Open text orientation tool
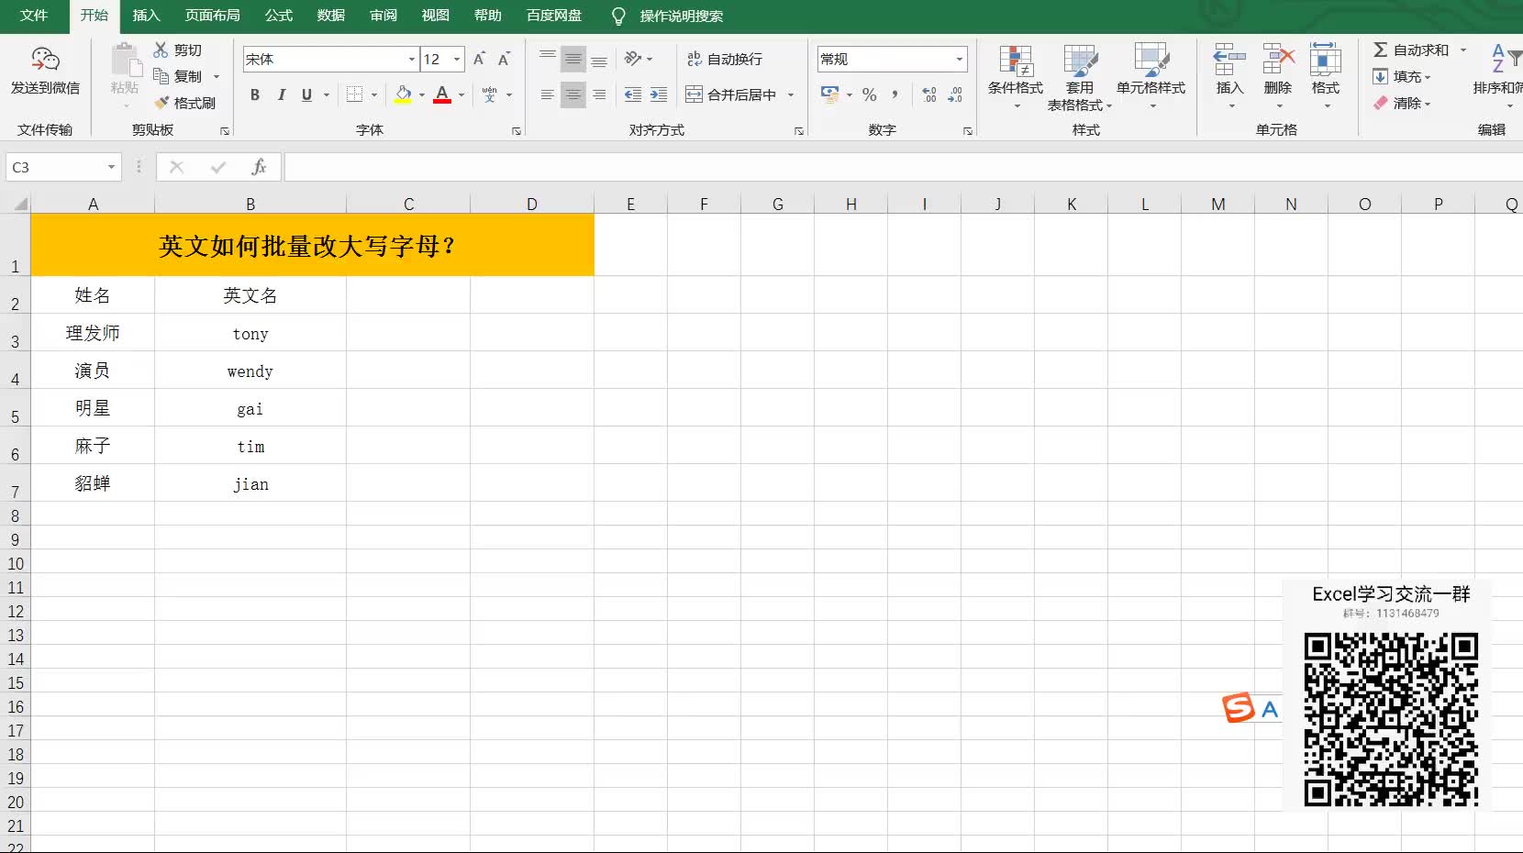The image size is (1523, 853). [x=633, y=59]
